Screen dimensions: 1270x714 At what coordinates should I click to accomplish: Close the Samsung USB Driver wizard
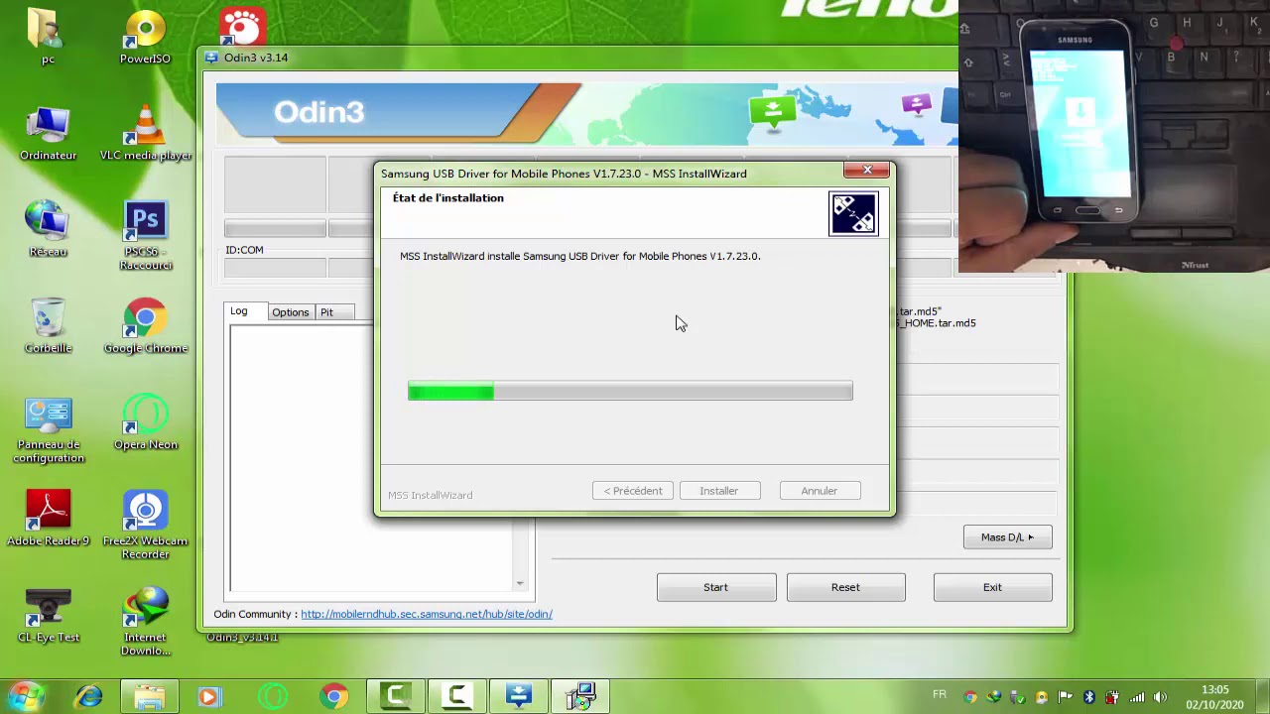867,171
